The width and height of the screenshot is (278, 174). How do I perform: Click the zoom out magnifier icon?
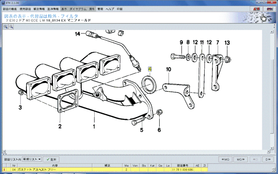[x=11, y=27]
